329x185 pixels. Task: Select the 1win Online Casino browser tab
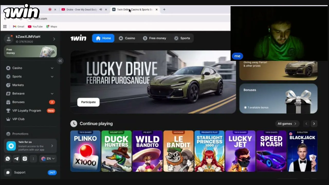coord(135,10)
